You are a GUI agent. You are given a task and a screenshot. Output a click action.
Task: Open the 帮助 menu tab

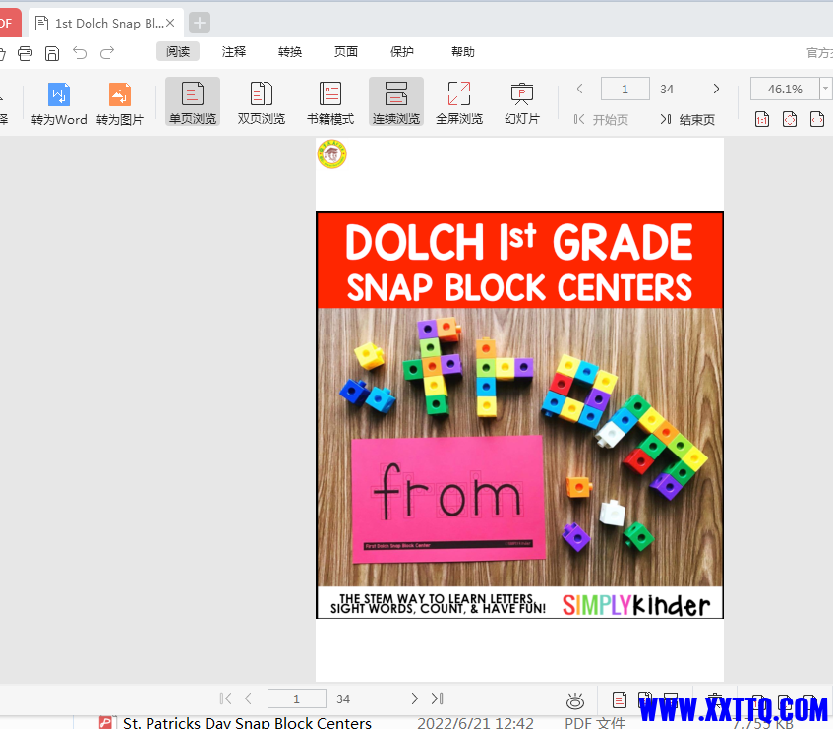[x=462, y=51]
